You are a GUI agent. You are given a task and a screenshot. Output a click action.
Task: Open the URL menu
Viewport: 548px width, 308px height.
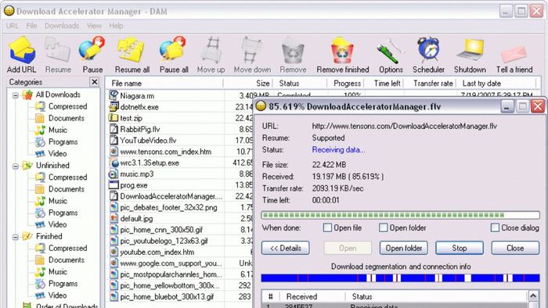[13, 26]
